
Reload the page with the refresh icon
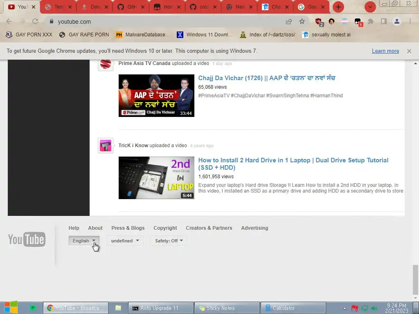click(35, 21)
